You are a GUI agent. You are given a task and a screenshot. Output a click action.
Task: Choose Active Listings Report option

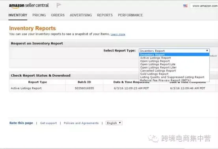(174, 58)
